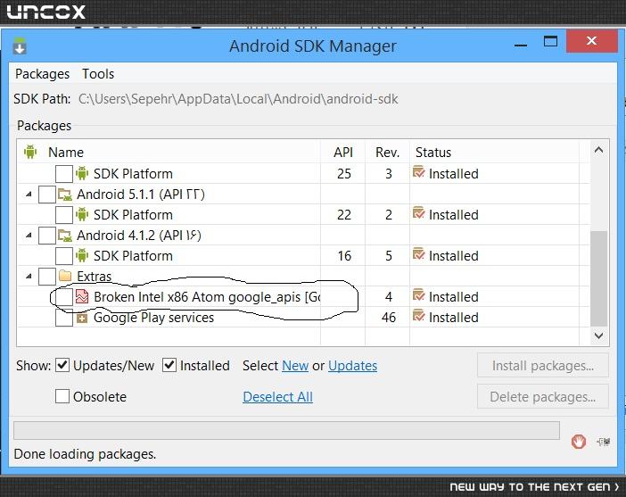Click the Android icon of API 25 SDK Platform
Viewport: 626px width, 497px height.
pyautogui.click(x=82, y=173)
